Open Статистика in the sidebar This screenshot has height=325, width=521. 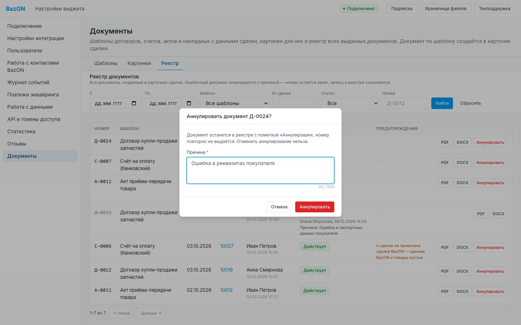pyautogui.click(x=21, y=131)
